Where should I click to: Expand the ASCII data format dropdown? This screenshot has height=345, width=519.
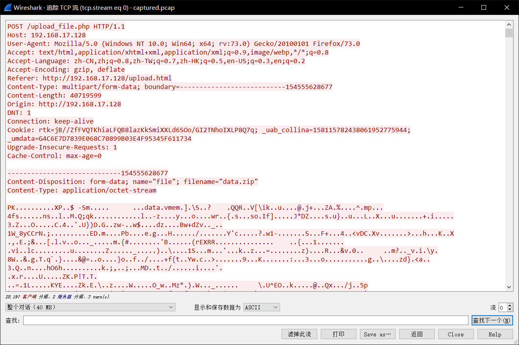261,307
